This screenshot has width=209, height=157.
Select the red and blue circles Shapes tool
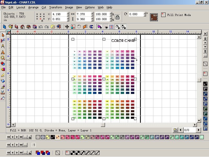[3, 64]
